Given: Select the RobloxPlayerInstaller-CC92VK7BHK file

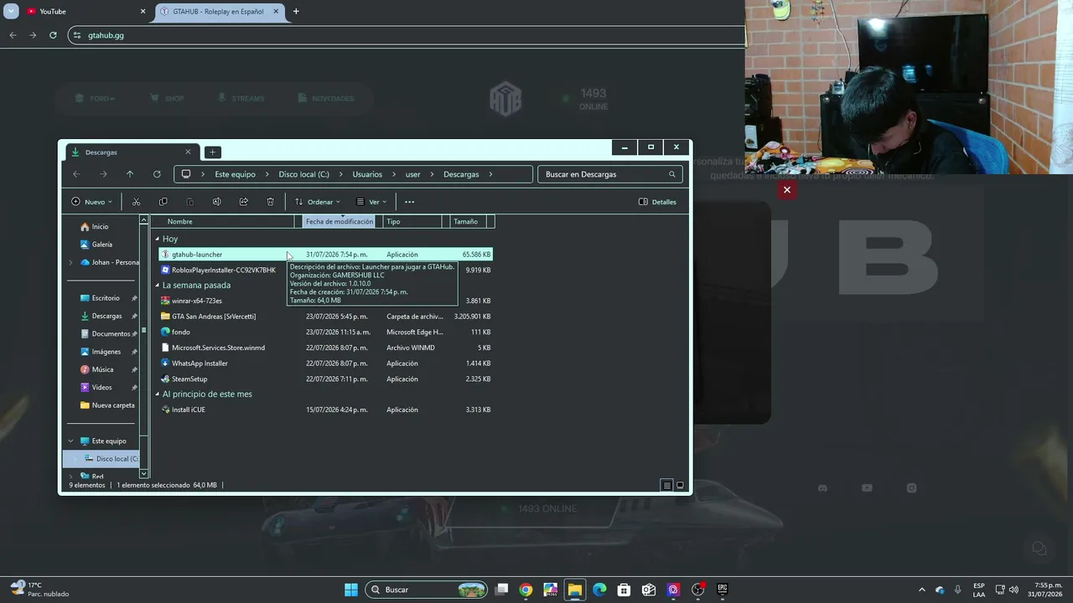Looking at the screenshot, I should click(x=218, y=271).
